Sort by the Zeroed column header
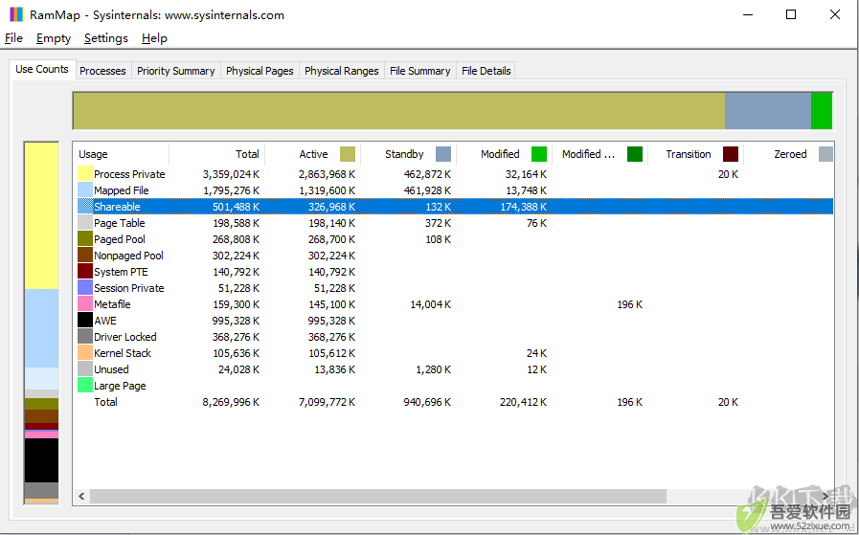This screenshot has height=535, width=859. (x=790, y=154)
